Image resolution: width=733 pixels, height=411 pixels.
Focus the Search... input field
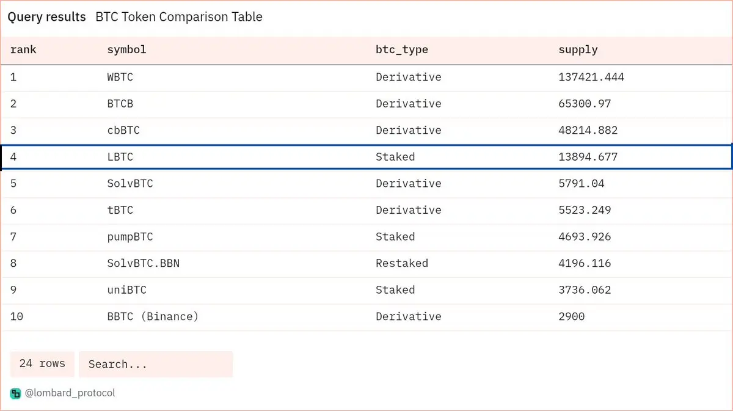[x=156, y=364]
